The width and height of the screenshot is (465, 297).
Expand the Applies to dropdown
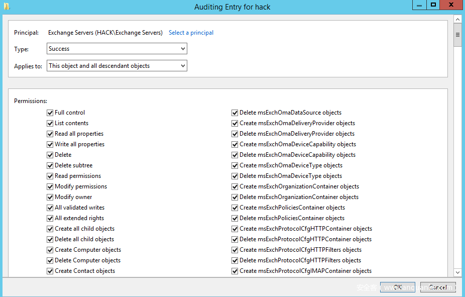[117, 66]
